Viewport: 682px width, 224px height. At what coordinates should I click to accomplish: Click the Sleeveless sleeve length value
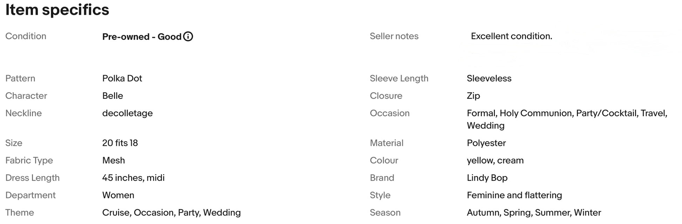pos(489,78)
